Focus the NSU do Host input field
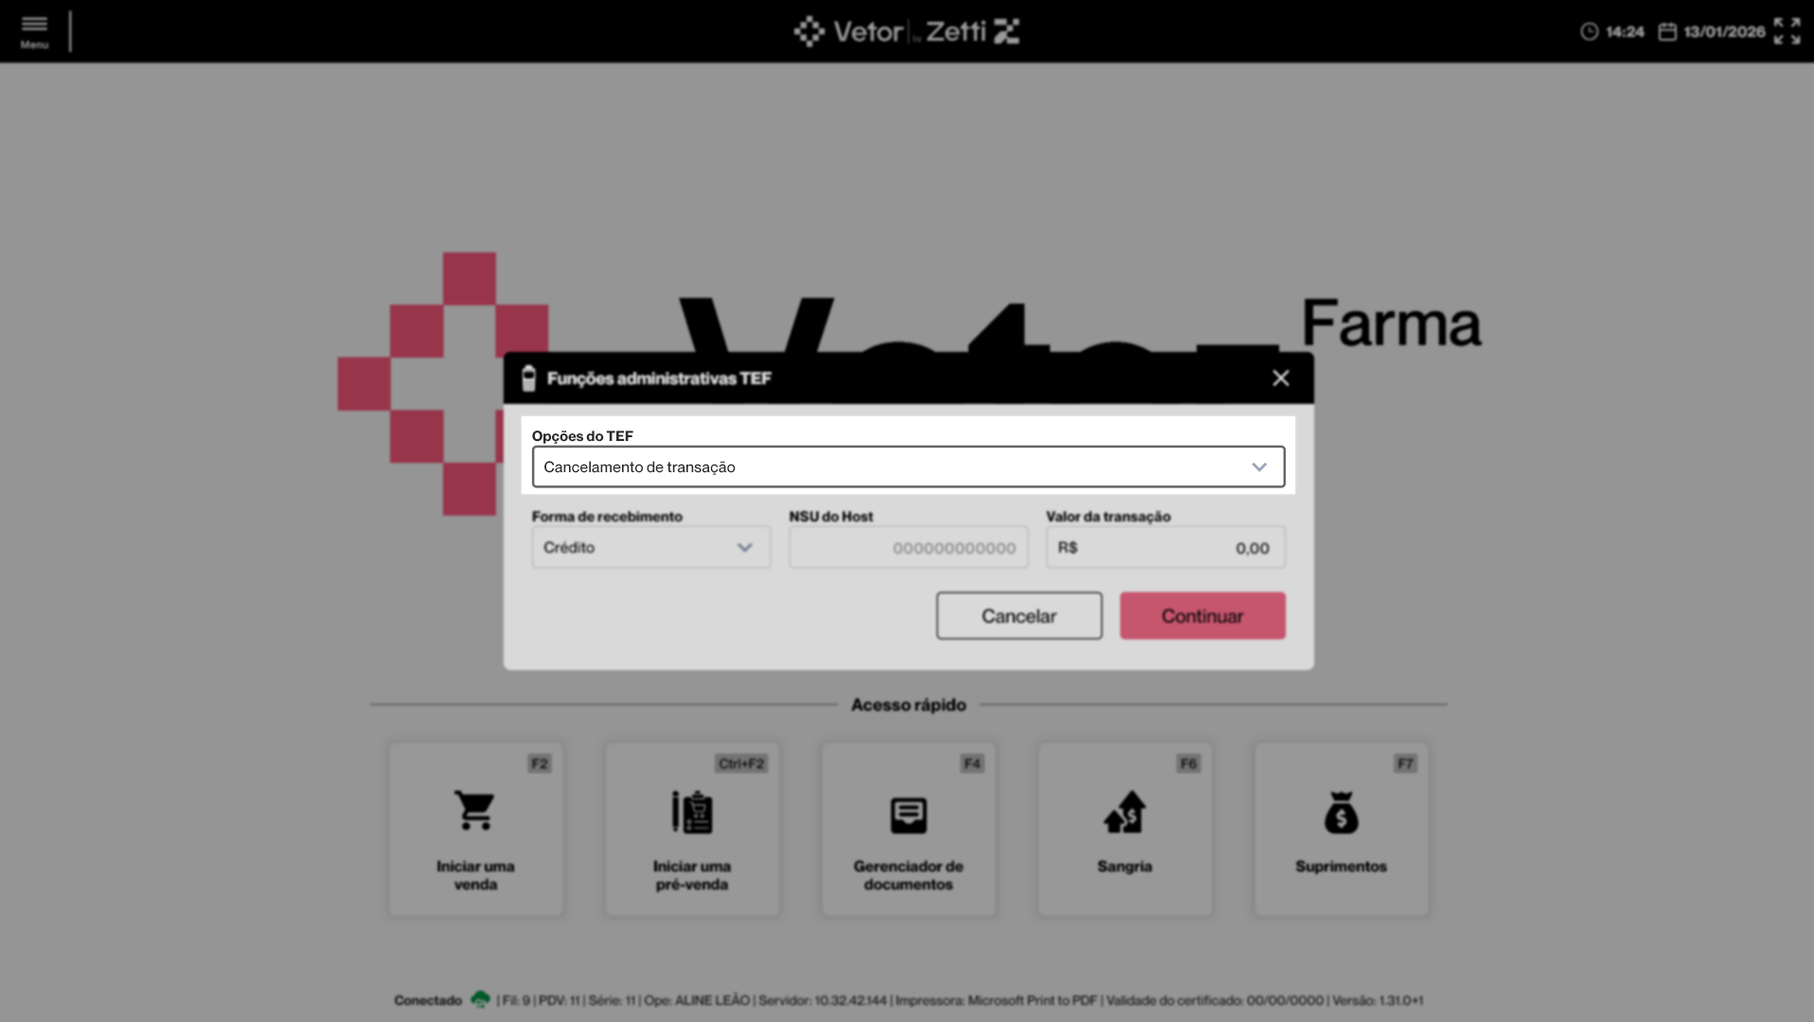 tap(908, 548)
